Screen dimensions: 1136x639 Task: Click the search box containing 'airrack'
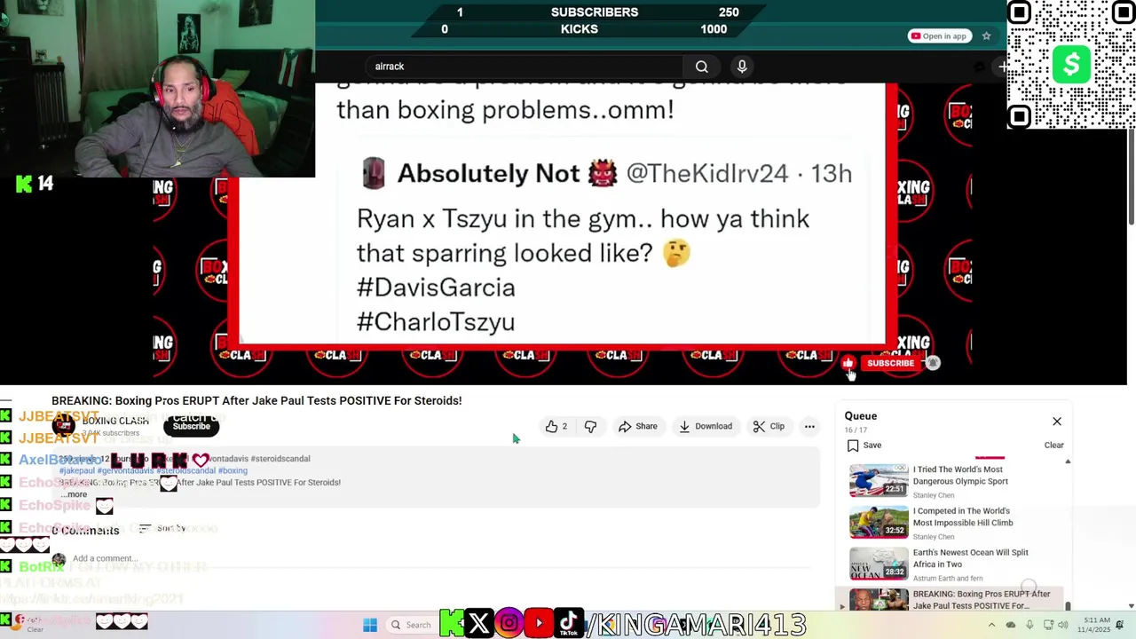tap(524, 67)
